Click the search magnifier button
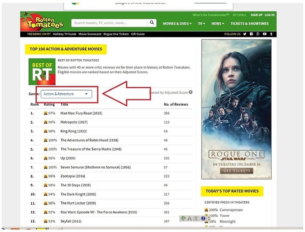305x232 pixels. point(152,23)
